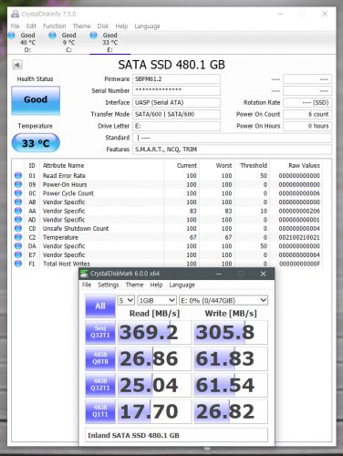The width and height of the screenshot is (343, 456).
Task: Click the Good health status button
Action: coord(36,100)
